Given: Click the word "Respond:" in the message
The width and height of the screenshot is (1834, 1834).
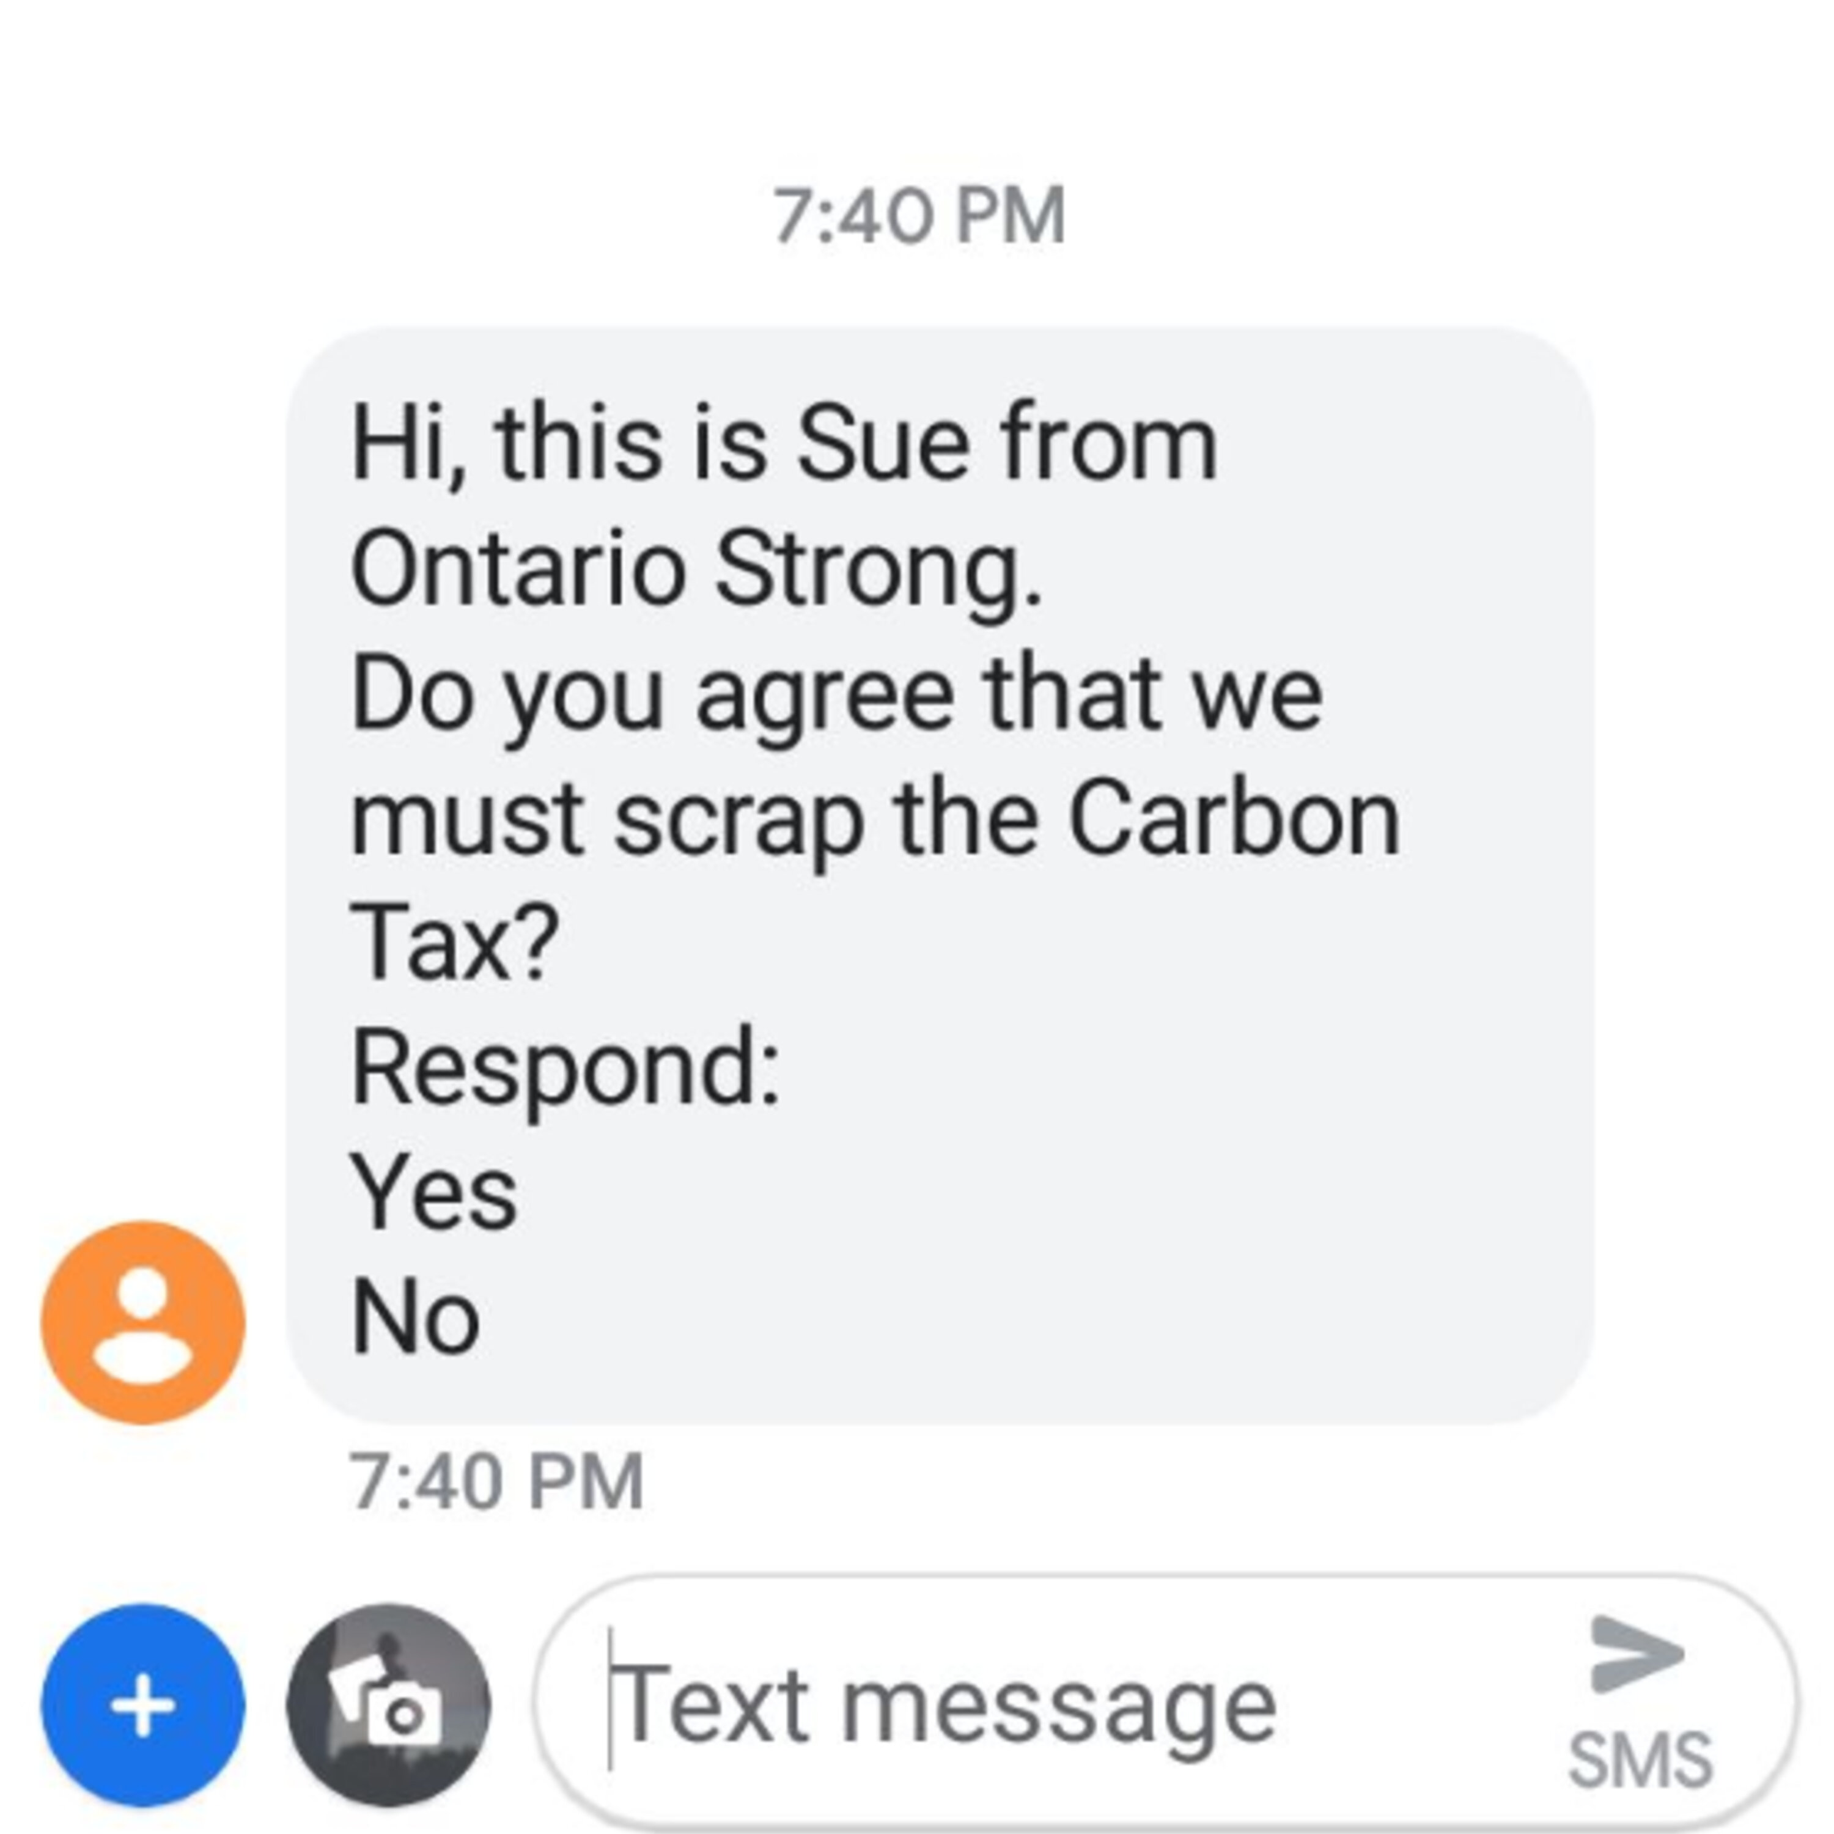Looking at the screenshot, I should (x=565, y=1070).
